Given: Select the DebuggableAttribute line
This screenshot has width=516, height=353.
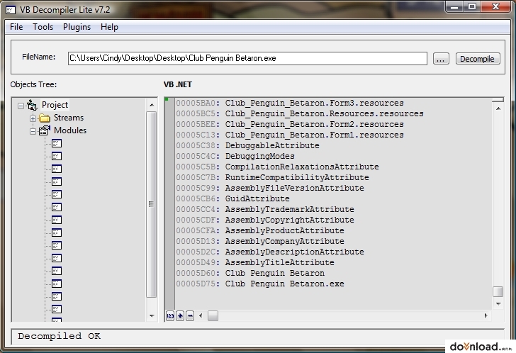Looking at the screenshot, I should coord(247,145).
